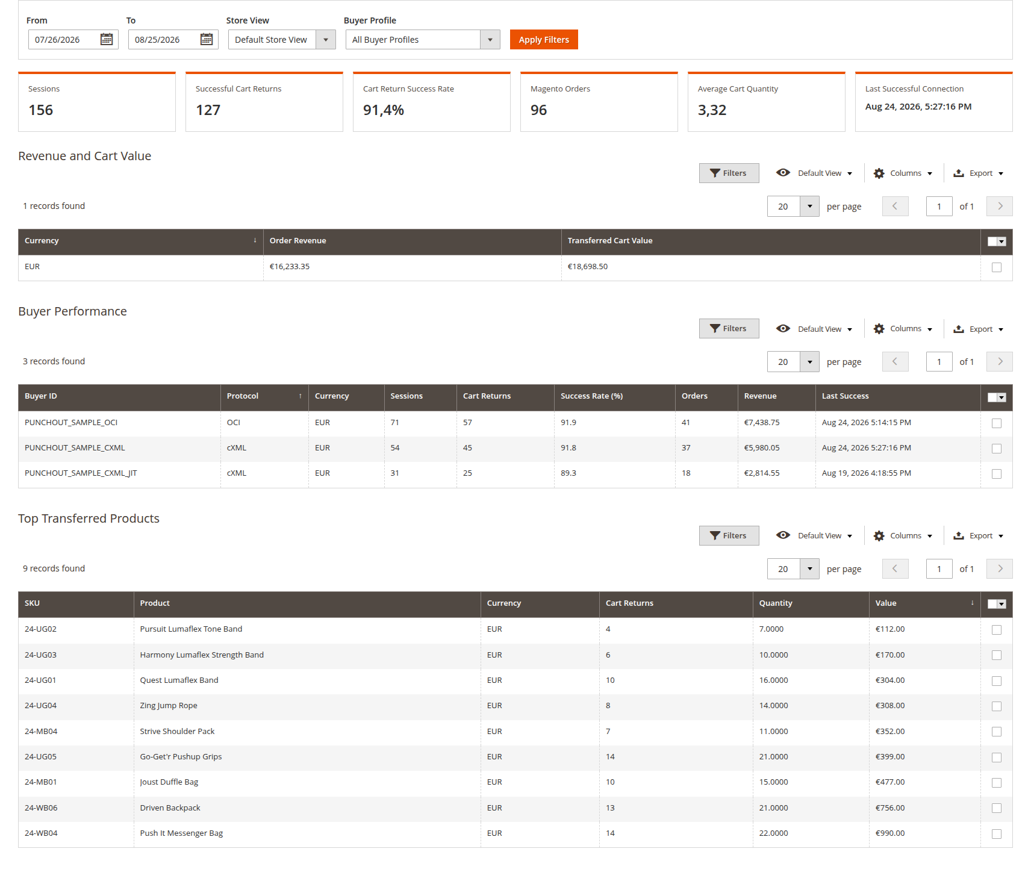
Task: Open per page dropdown in Buyer Performance
Action: (x=809, y=362)
